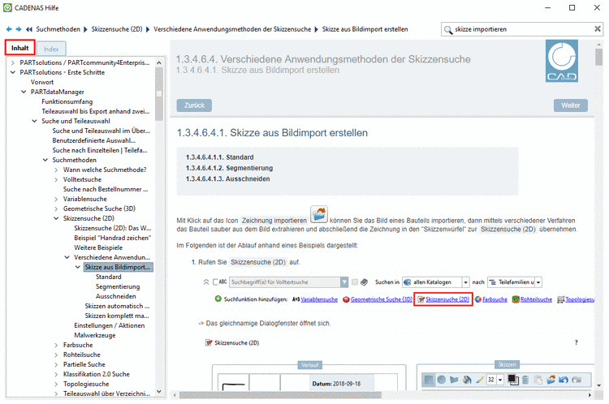Switch to the Inhalt tab
609x404 pixels.
tap(19, 48)
